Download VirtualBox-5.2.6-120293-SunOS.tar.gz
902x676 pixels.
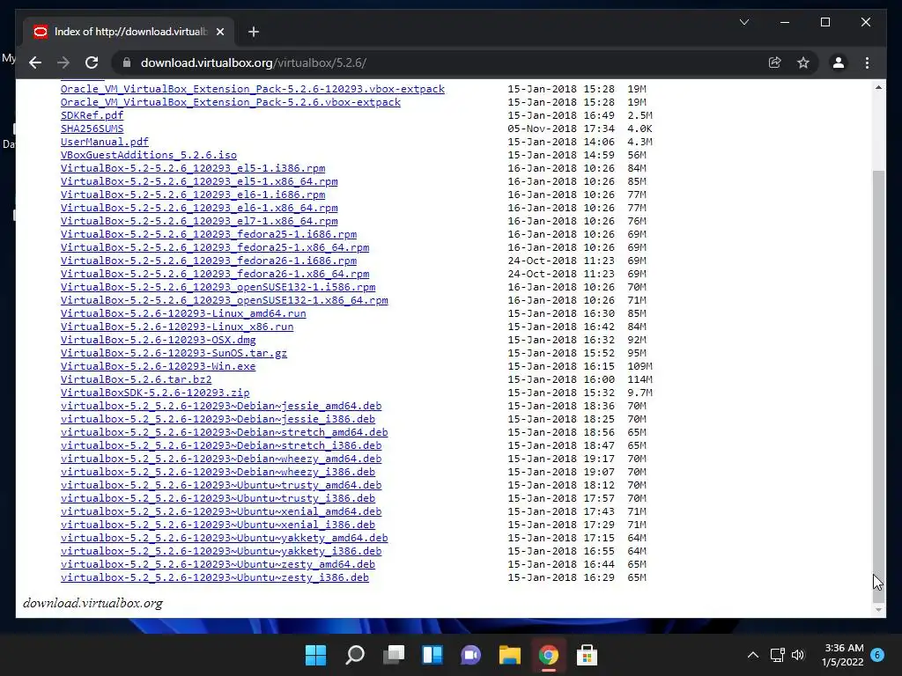pyautogui.click(x=174, y=354)
